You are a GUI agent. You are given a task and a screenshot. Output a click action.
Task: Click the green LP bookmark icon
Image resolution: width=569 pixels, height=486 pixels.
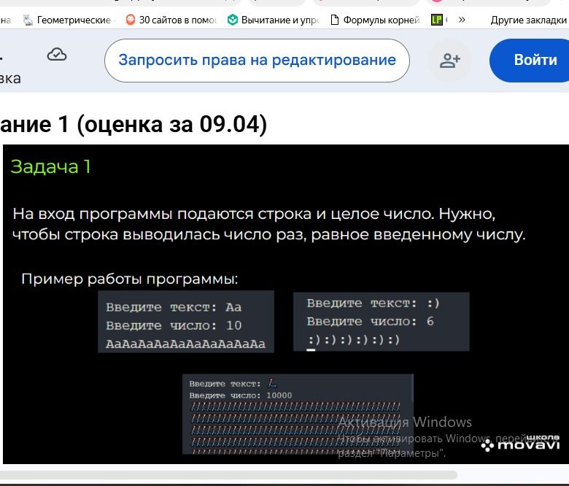(436, 20)
